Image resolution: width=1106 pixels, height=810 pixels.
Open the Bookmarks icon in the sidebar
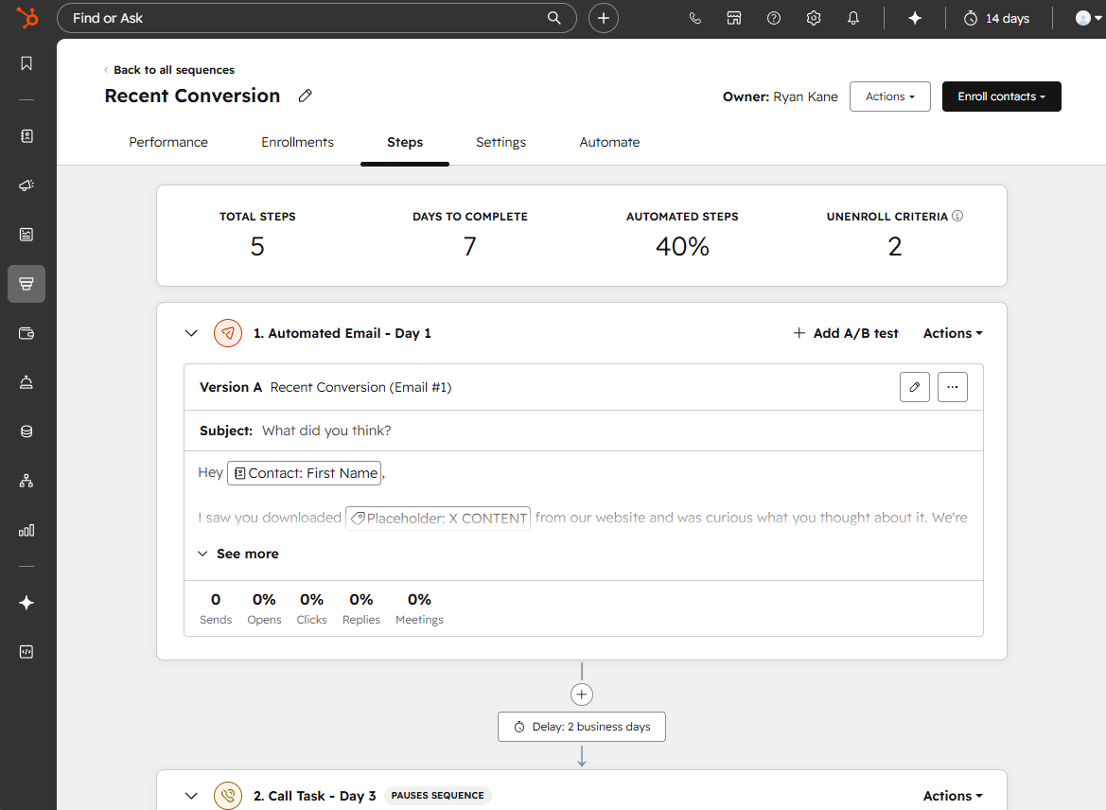pos(26,63)
